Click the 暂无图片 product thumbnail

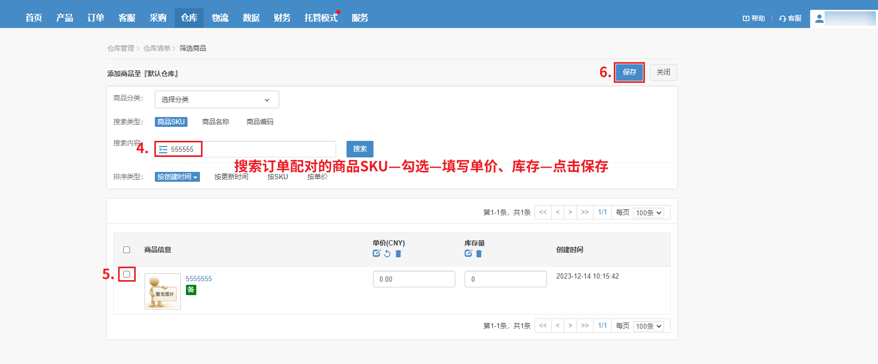pyautogui.click(x=163, y=292)
